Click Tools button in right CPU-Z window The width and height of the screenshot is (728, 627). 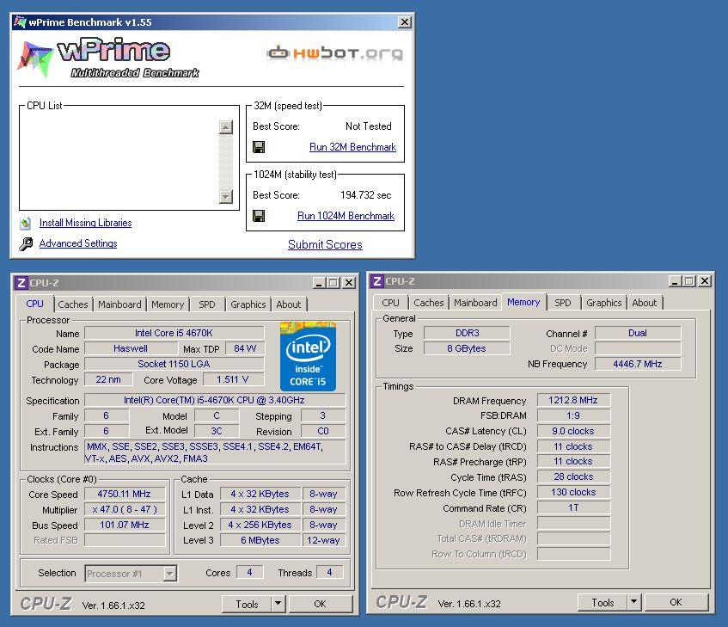[x=603, y=602]
